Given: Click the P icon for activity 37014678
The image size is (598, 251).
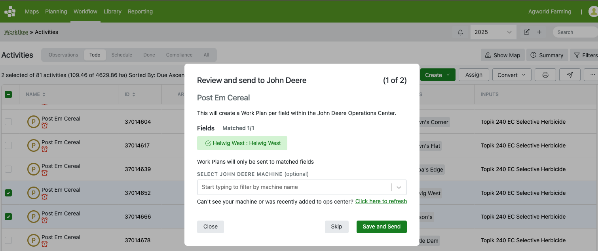Looking at the screenshot, I should tap(33, 240).
